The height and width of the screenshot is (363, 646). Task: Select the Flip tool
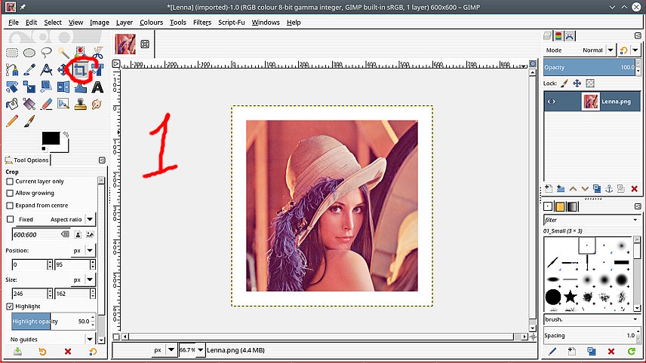pos(63,87)
